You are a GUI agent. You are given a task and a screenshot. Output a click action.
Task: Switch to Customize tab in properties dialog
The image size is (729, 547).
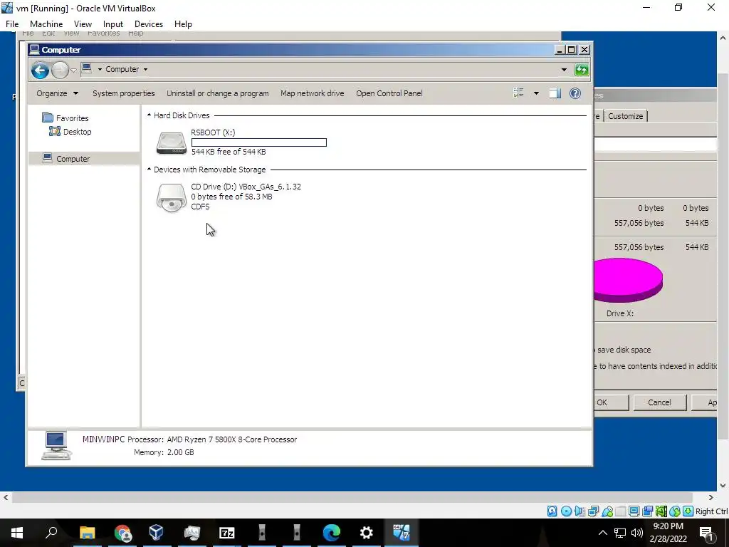[x=625, y=116]
